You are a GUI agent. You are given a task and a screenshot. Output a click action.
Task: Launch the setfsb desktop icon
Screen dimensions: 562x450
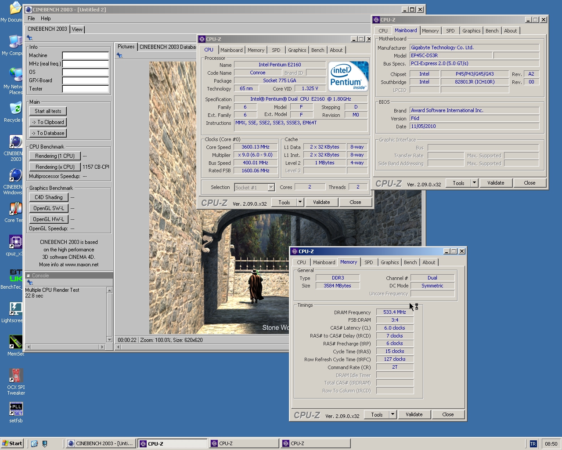[16, 413]
